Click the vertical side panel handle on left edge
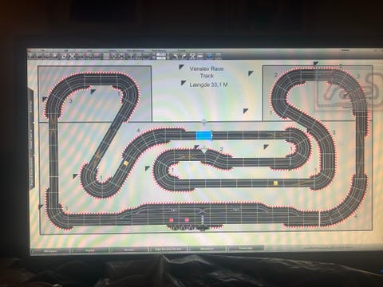 coord(31,138)
